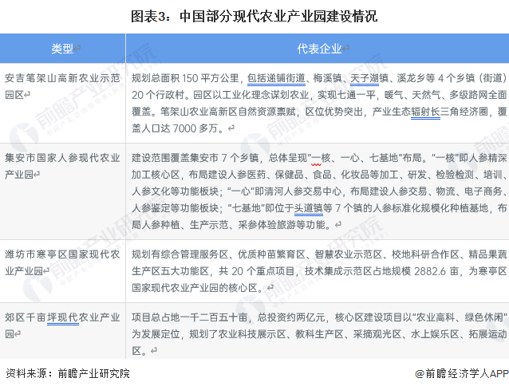Click the red-squiggled text 一核
Viewport: 509px width, 390px height.
pyautogui.click(x=321, y=158)
